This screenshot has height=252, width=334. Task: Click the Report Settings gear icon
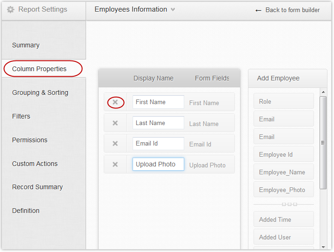pyautogui.click(x=11, y=10)
